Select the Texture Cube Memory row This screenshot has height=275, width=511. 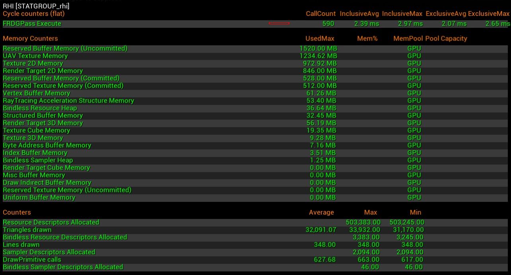point(255,130)
